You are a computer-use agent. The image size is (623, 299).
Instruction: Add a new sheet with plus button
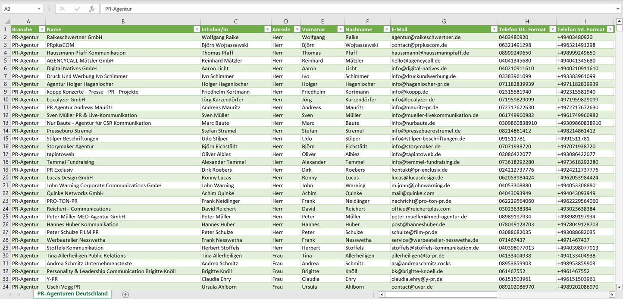click(x=125, y=294)
